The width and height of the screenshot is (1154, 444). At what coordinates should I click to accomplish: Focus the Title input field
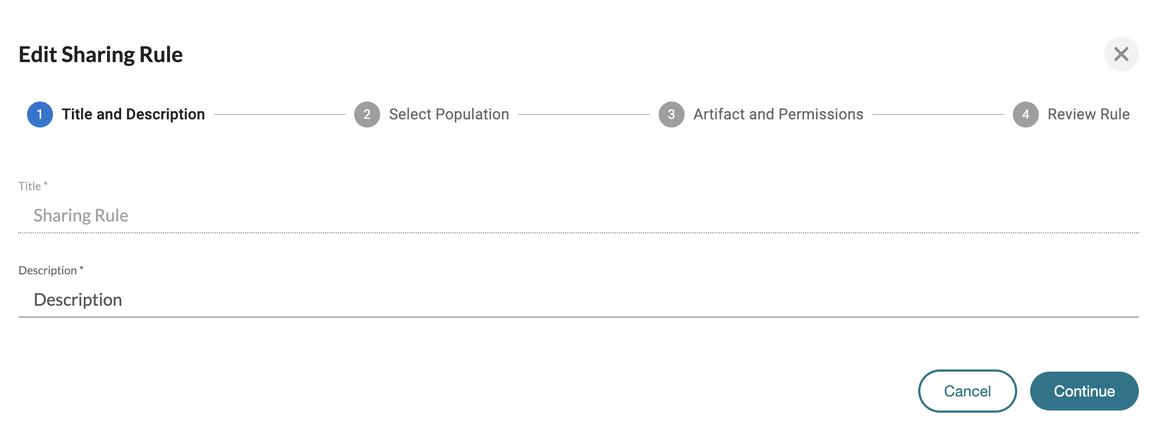pos(579,216)
